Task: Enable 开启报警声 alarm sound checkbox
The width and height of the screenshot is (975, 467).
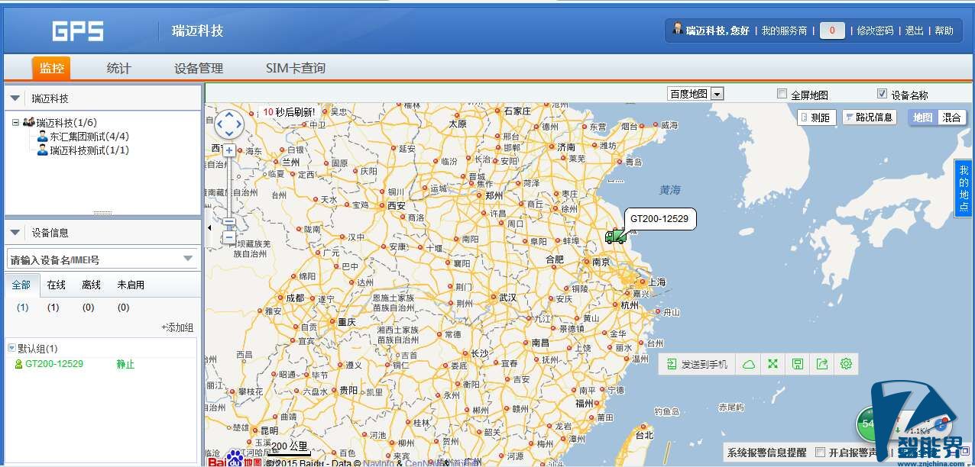Action: coord(820,453)
